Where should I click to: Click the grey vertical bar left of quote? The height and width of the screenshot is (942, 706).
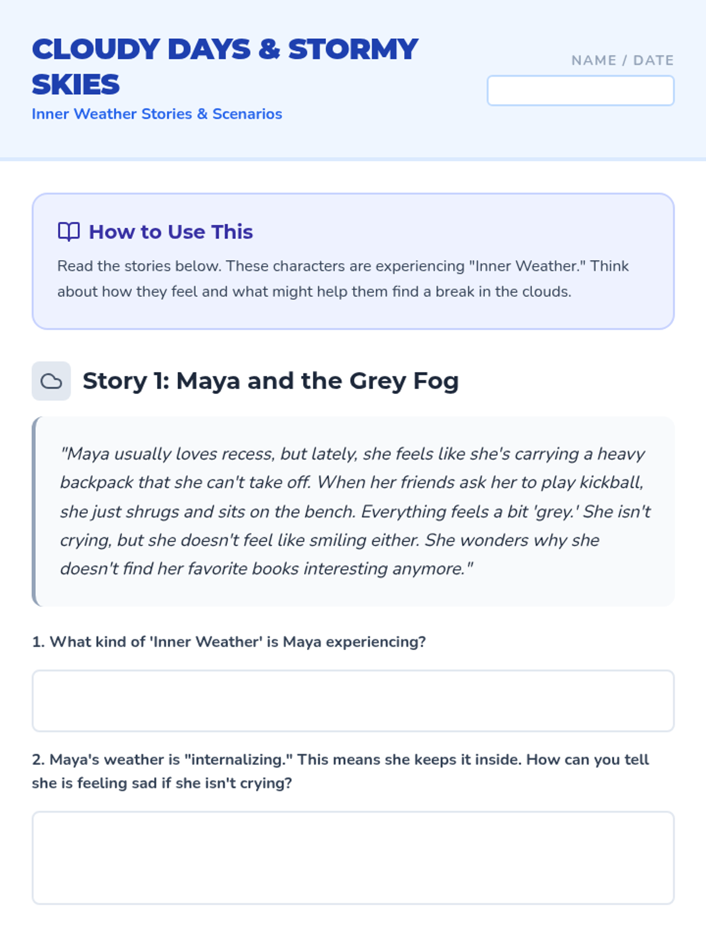[x=35, y=511]
